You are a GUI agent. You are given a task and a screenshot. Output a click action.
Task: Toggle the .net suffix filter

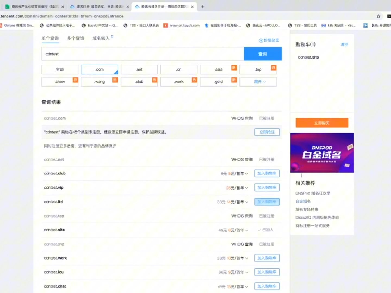139,69
